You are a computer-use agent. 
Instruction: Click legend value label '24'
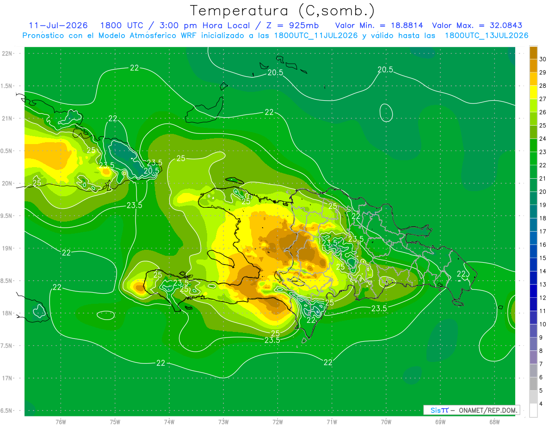[x=543, y=139]
